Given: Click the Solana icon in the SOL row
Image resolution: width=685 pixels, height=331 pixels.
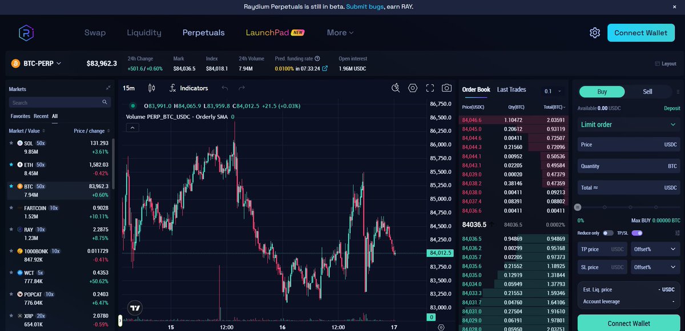Looking at the screenshot, I should click(20, 143).
